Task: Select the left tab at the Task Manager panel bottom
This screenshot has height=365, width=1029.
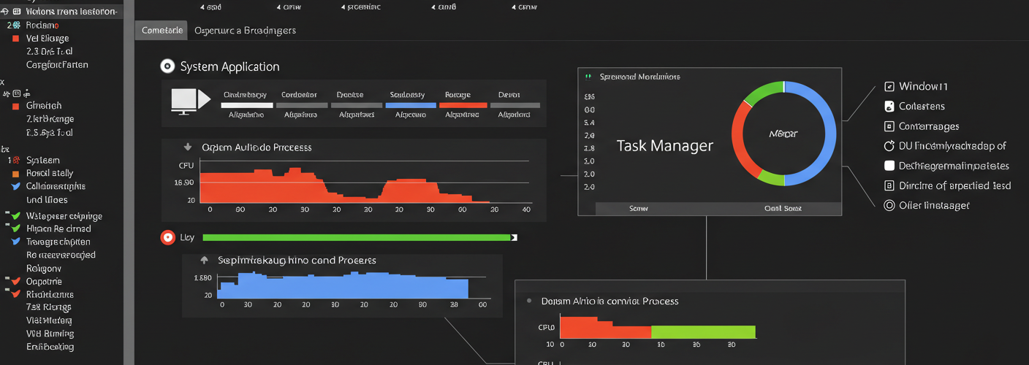Action: click(639, 209)
